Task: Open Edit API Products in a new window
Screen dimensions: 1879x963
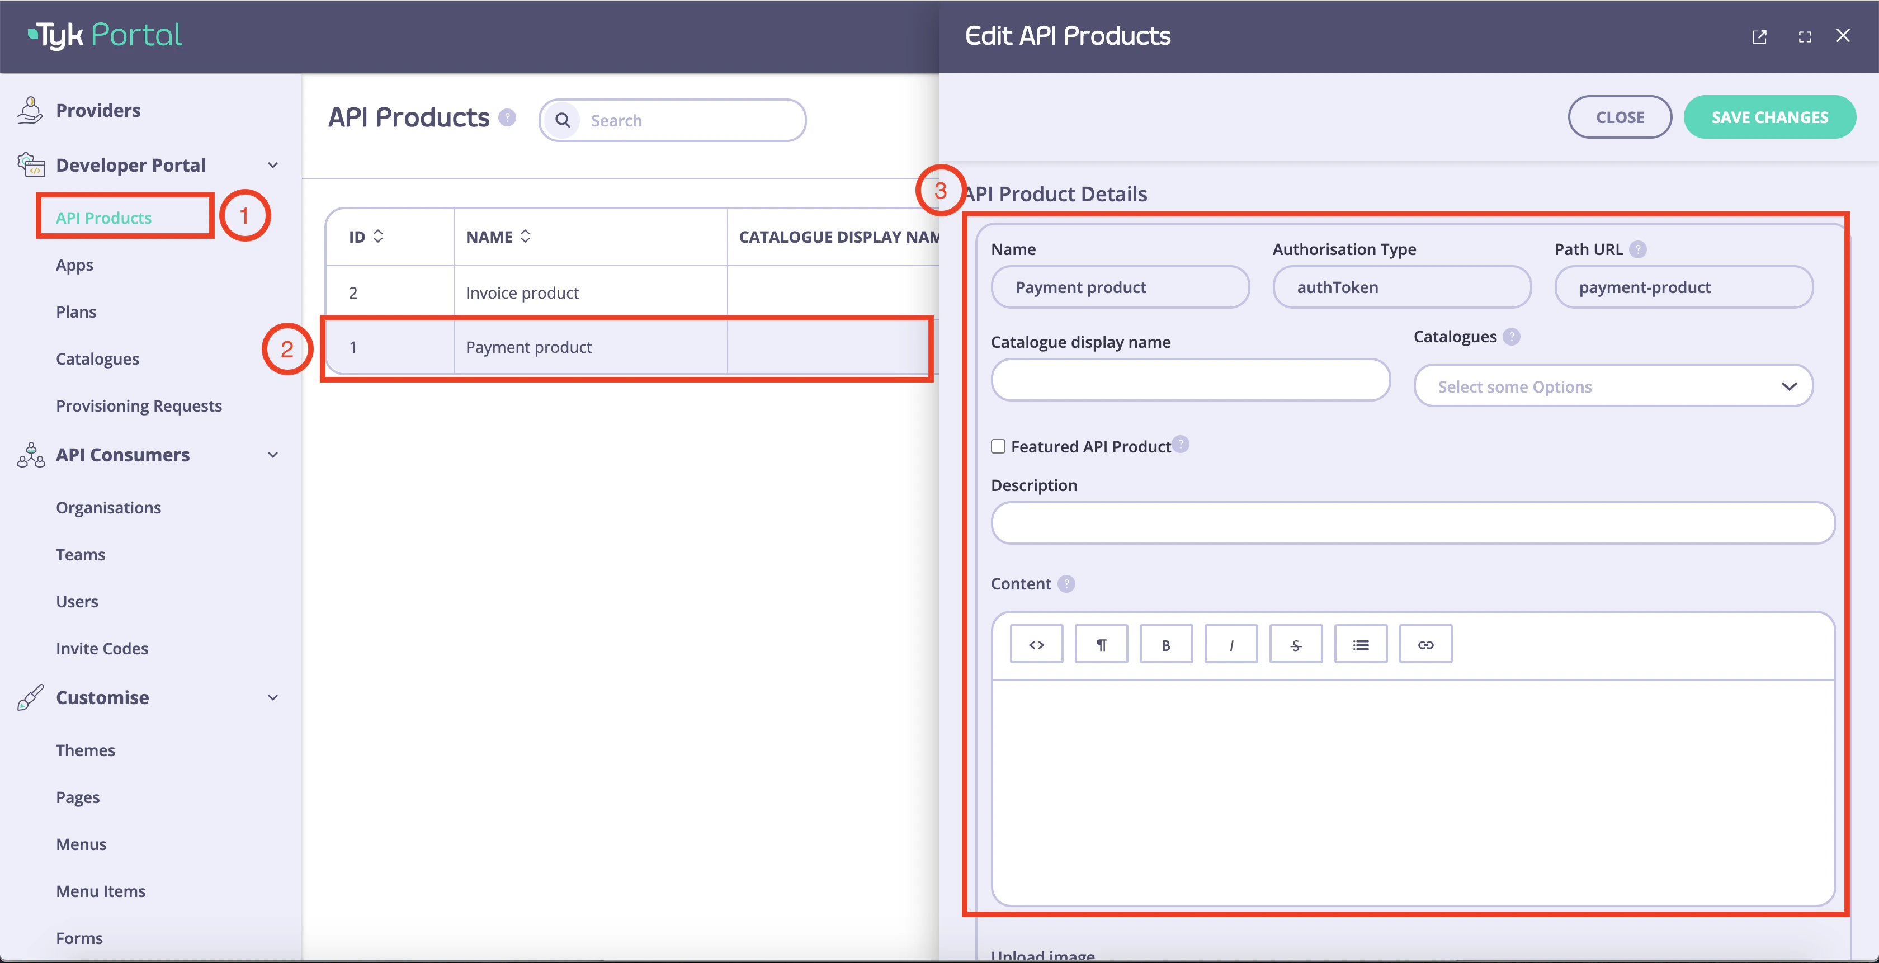Action: click(x=1760, y=36)
